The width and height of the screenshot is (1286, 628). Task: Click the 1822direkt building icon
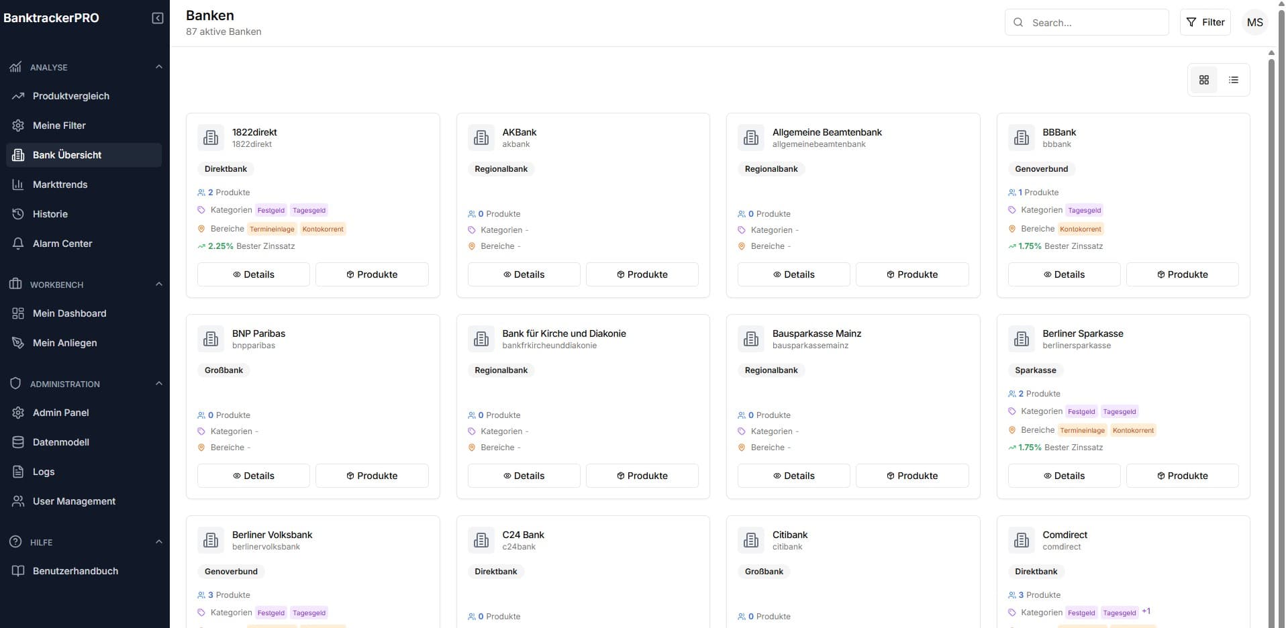211,138
